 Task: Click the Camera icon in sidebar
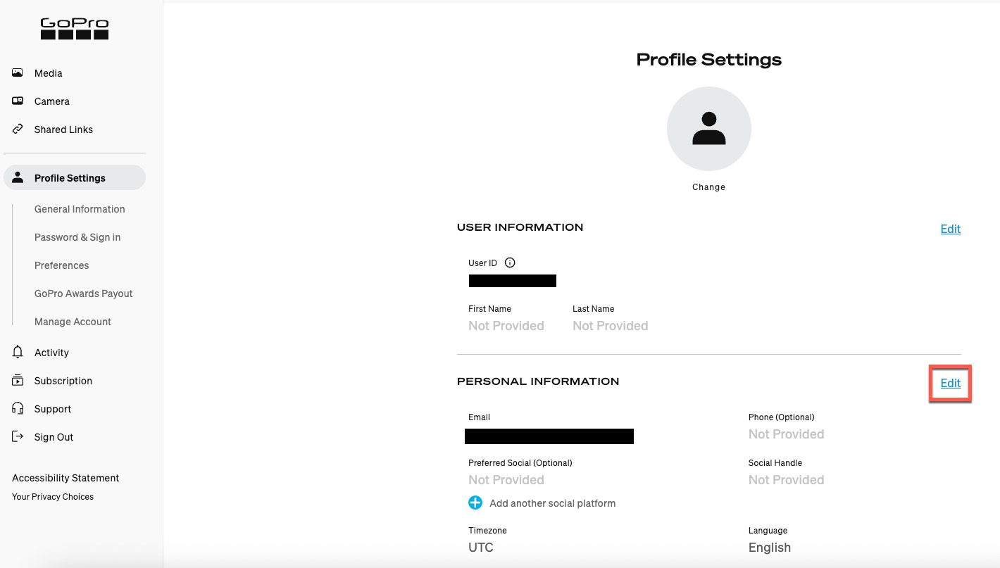[18, 101]
